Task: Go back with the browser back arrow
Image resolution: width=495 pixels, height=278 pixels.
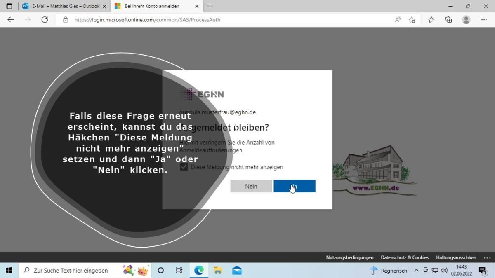Action: [11, 20]
